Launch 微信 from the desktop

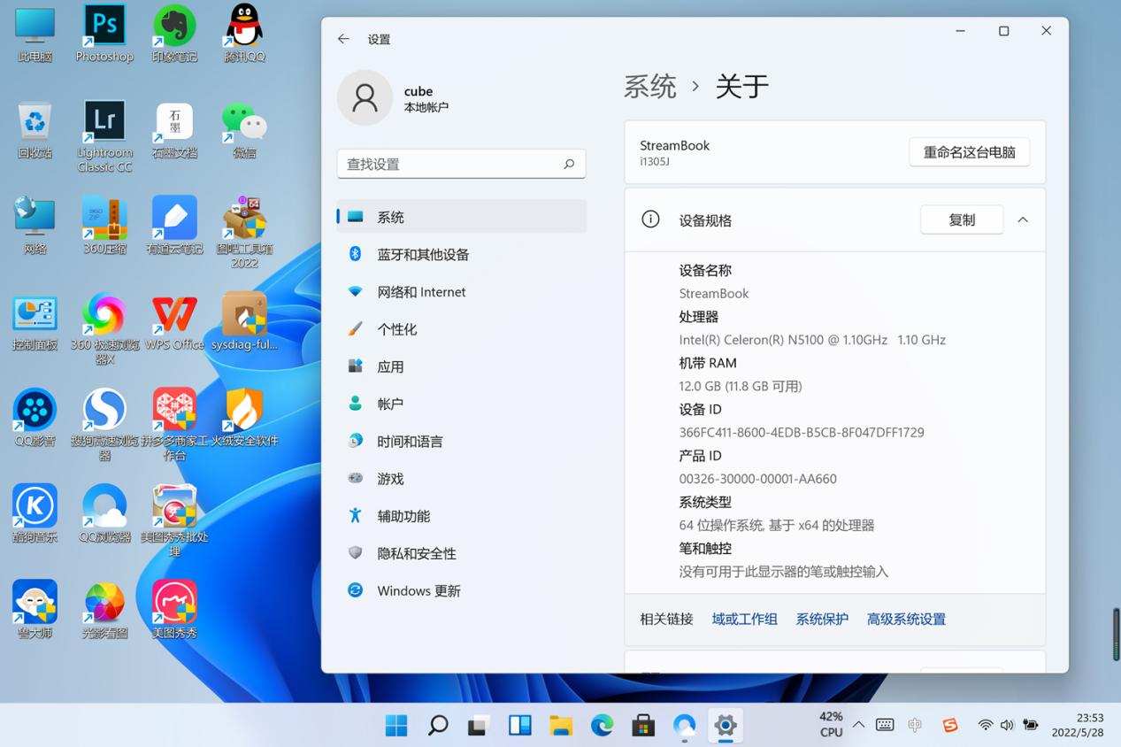pos(244,130)
